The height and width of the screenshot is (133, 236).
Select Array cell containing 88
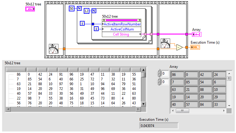[205, 90]
